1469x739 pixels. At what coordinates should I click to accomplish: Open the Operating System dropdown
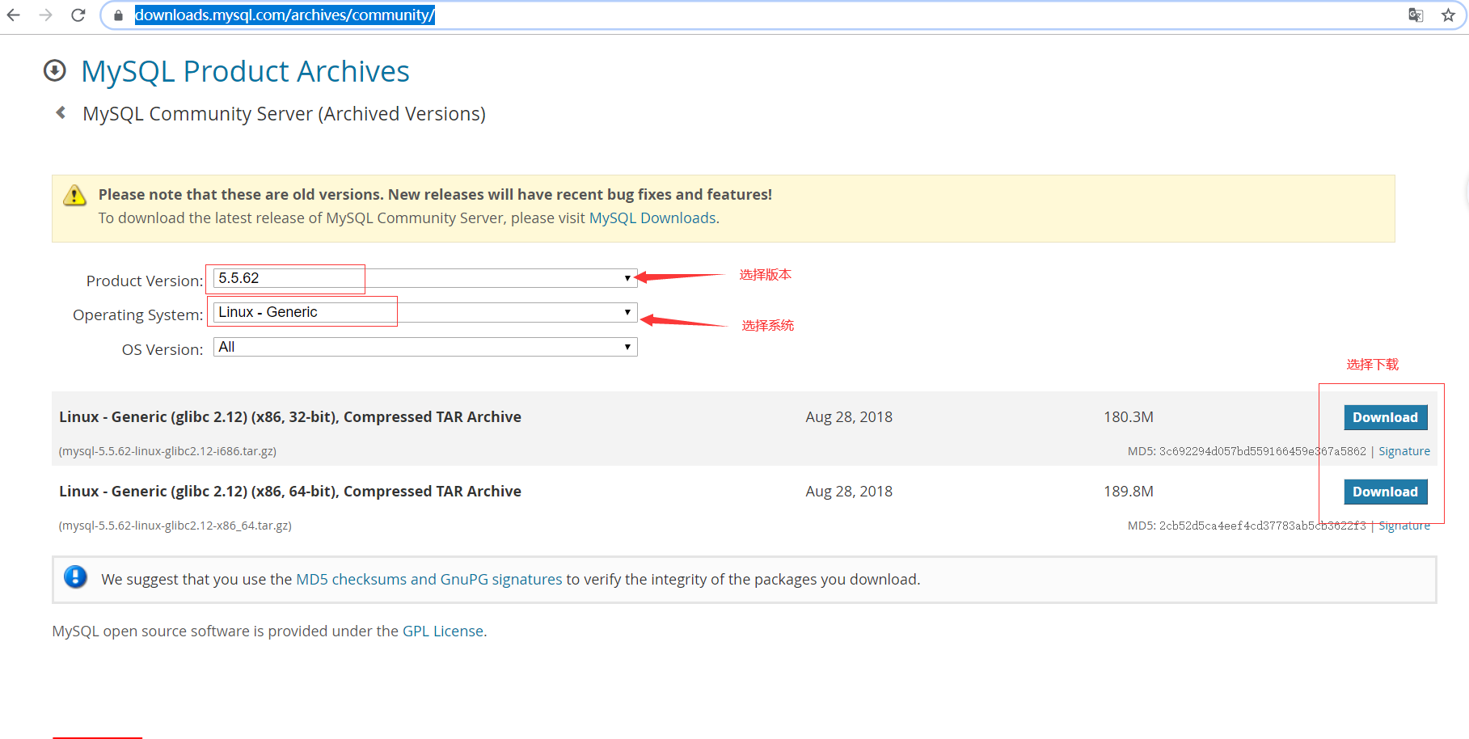(425, 312)
